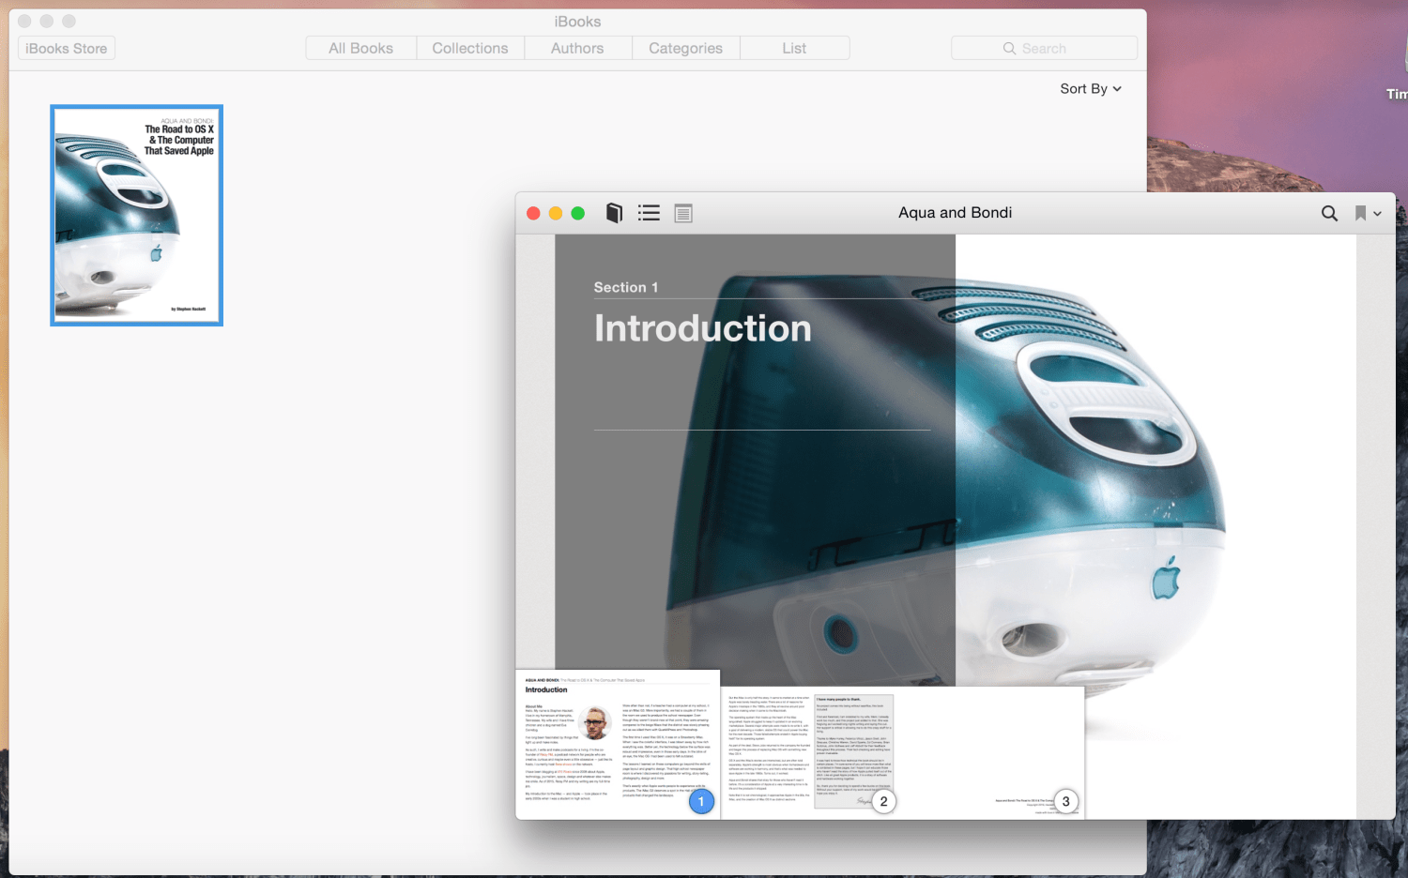1408x878 pixels.
Task: Expand the bookmark dropdown arrow
Action: coord(1377,214)
